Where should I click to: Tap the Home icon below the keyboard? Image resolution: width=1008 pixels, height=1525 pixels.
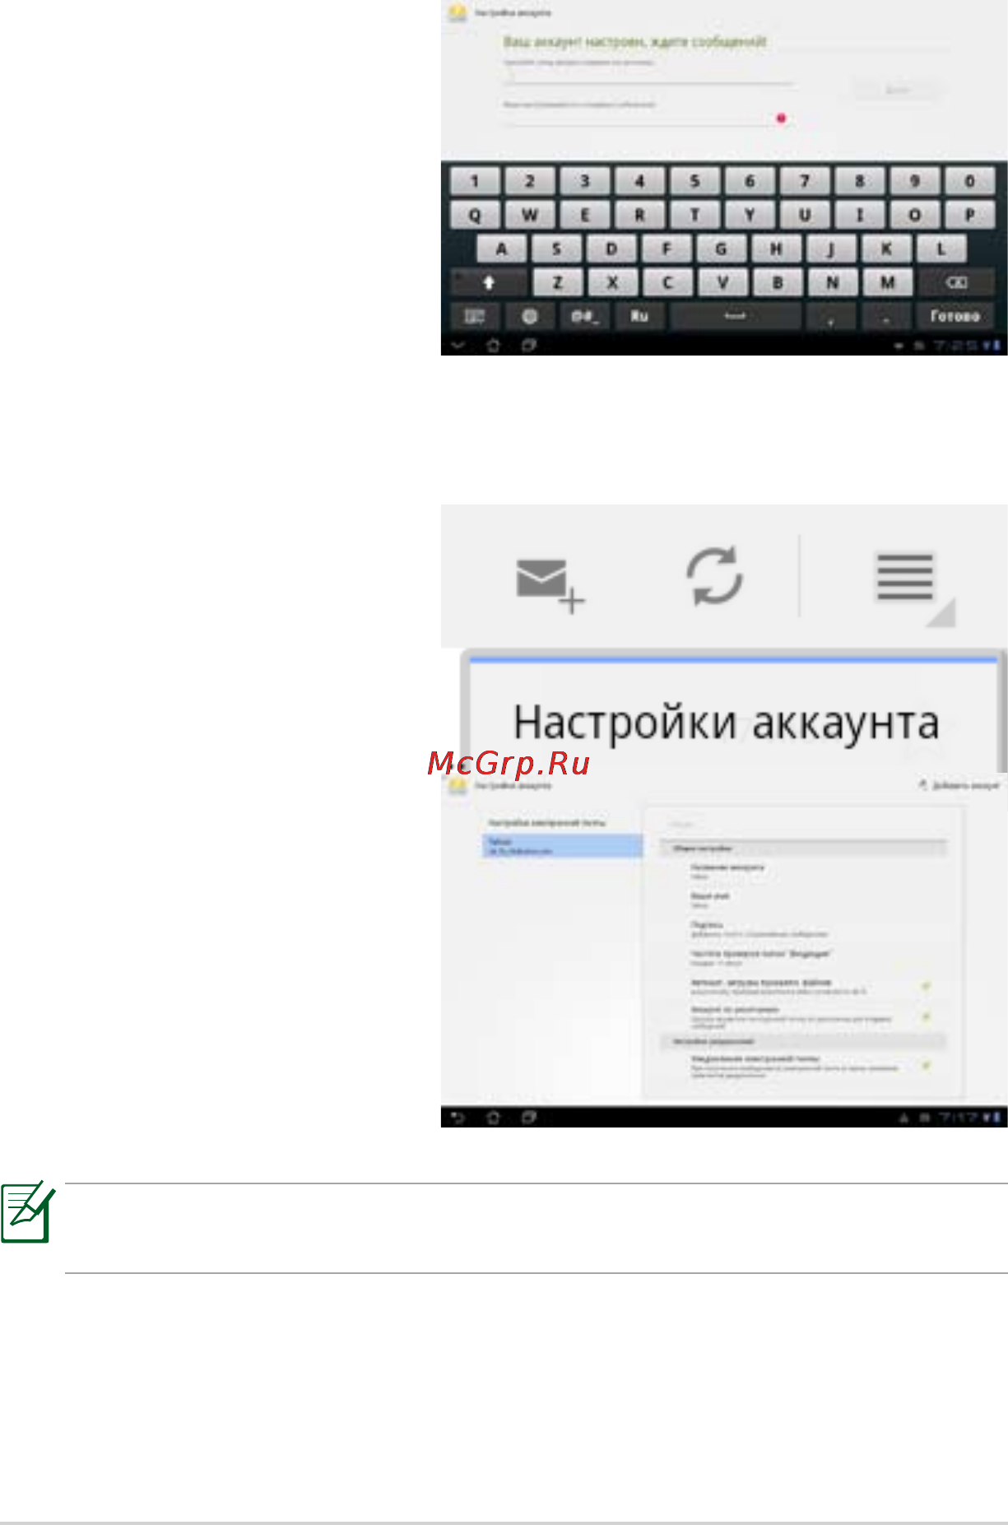point(494,346)
